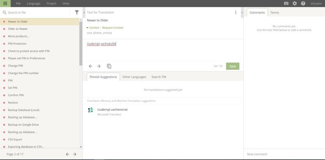The height and width of the screenshot is (160, 325).
Task: Switch to Other Languages tab
Action: point(134,77)
